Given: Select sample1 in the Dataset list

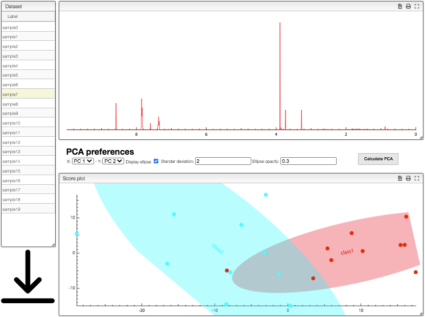Looking at the screenshot, I should point(28,37).
